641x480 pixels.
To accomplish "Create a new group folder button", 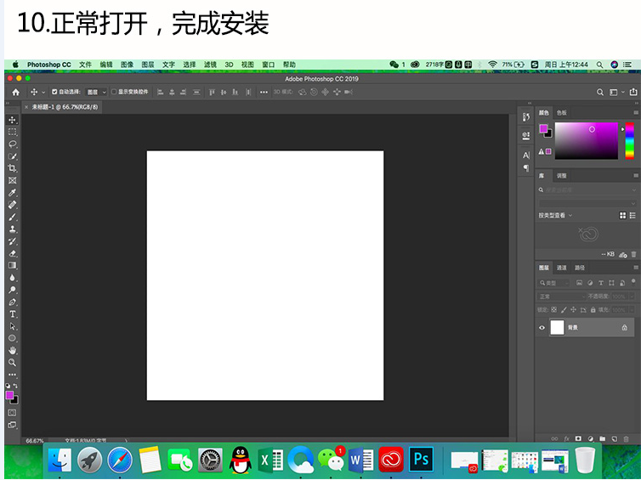I will [x=602, y=438].
